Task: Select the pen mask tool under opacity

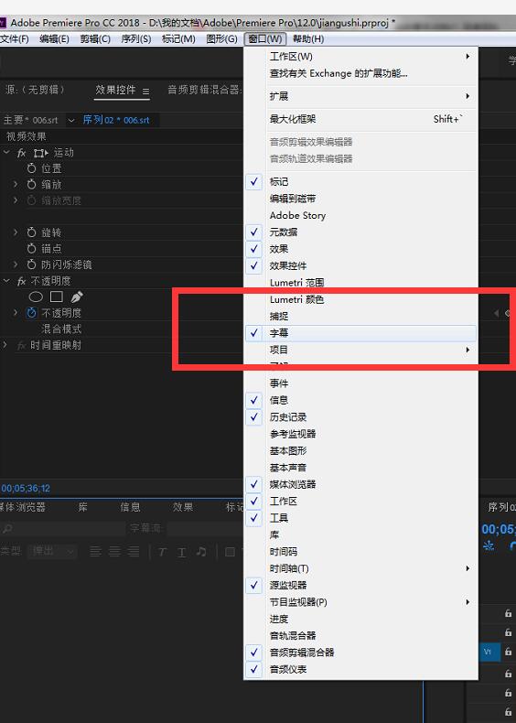Action: click(x=77, y=297)
